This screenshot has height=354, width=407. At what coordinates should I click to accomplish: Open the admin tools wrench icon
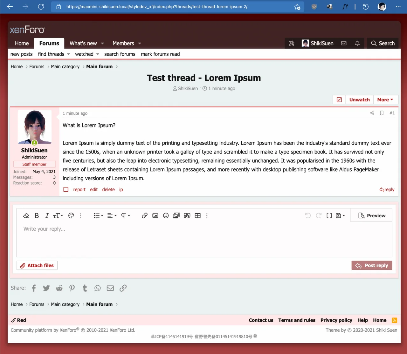(292, 44)
